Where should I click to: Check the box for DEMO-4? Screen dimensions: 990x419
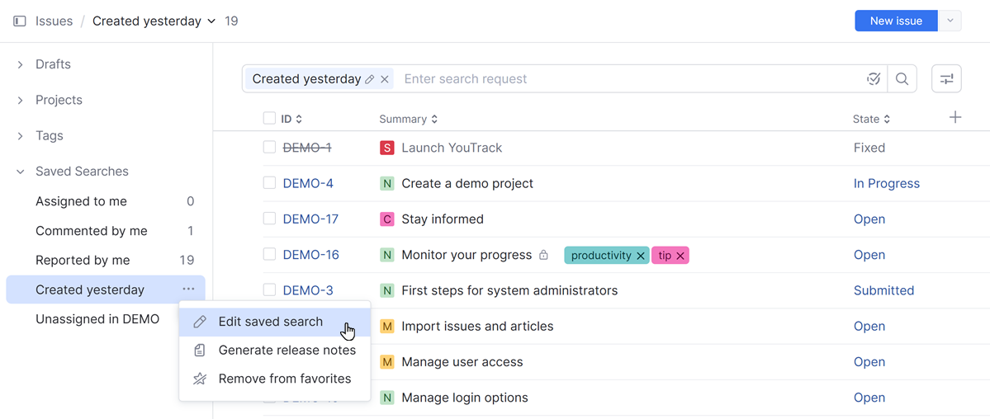pyautogui.click(x=269, y=183)
